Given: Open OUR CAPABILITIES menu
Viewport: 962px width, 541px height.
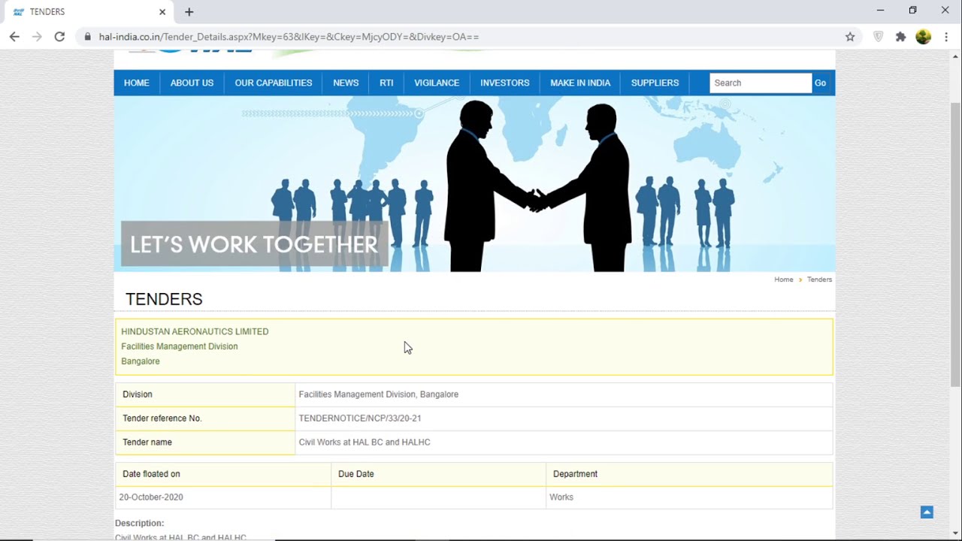Looking at the screenshot, I should 274,83.
